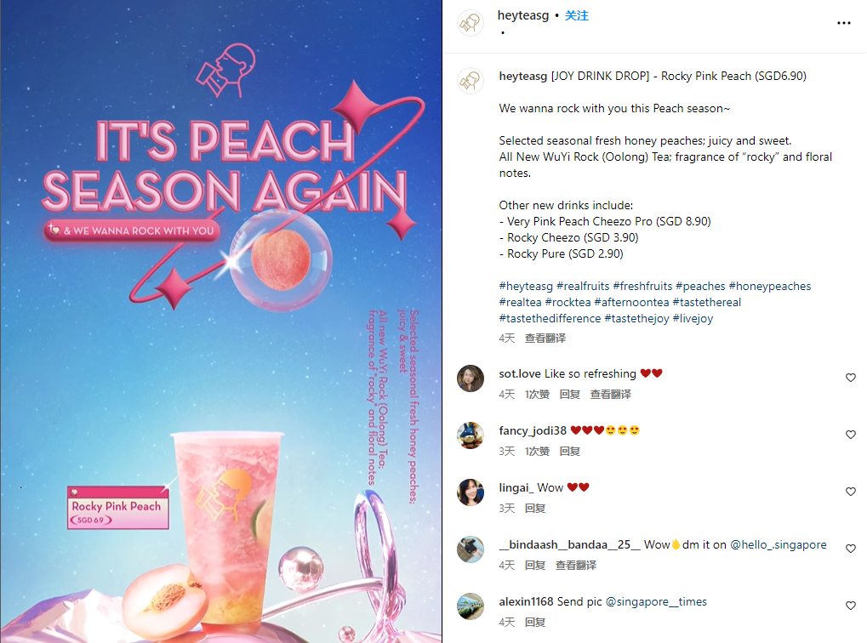Like lingai_'s comment with heart icon

[851, 492]
